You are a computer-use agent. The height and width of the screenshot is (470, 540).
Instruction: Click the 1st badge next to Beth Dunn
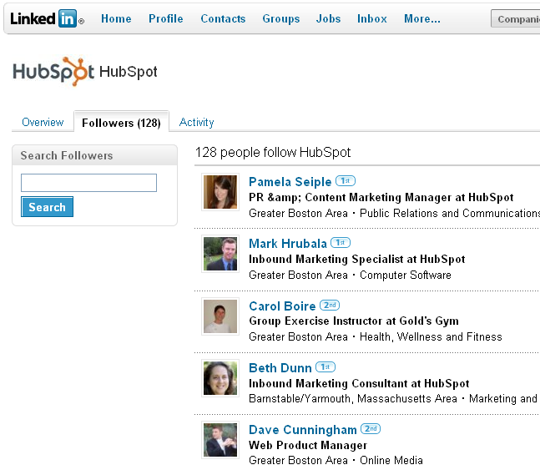(326, 367)
